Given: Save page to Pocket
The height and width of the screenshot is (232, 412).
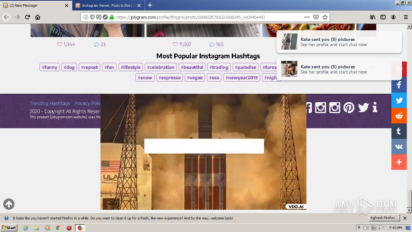Looking at the screenshot, I should [316, 17].
